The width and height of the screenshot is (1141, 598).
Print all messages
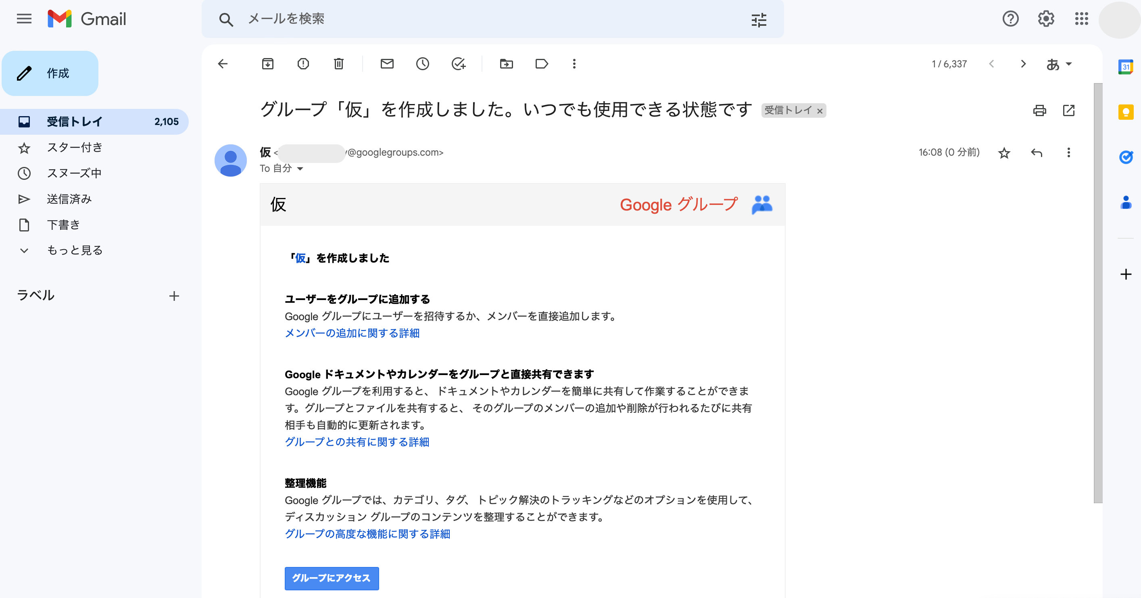1040,110
